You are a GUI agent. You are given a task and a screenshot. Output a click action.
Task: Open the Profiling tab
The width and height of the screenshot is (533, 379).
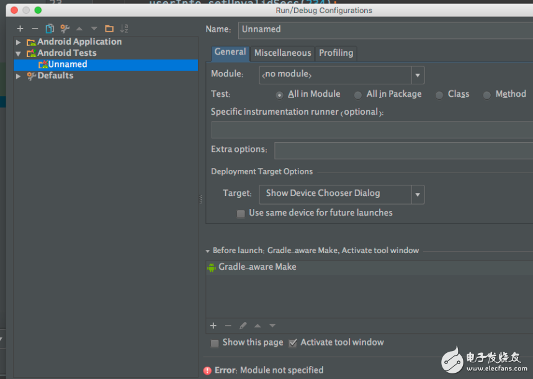pyautogui.click(x=336, y=53)
